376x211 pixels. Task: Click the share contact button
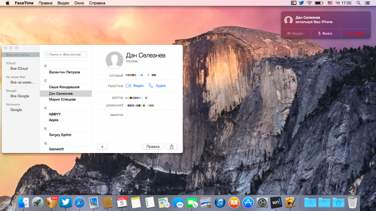[171, 146]
